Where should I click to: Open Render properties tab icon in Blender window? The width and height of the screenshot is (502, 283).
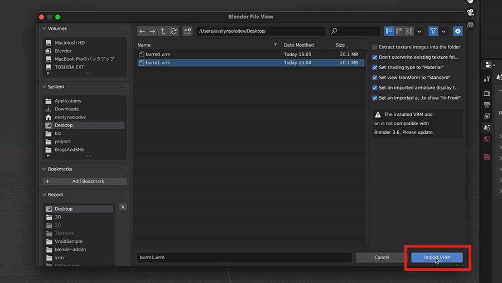coord(486,93)
